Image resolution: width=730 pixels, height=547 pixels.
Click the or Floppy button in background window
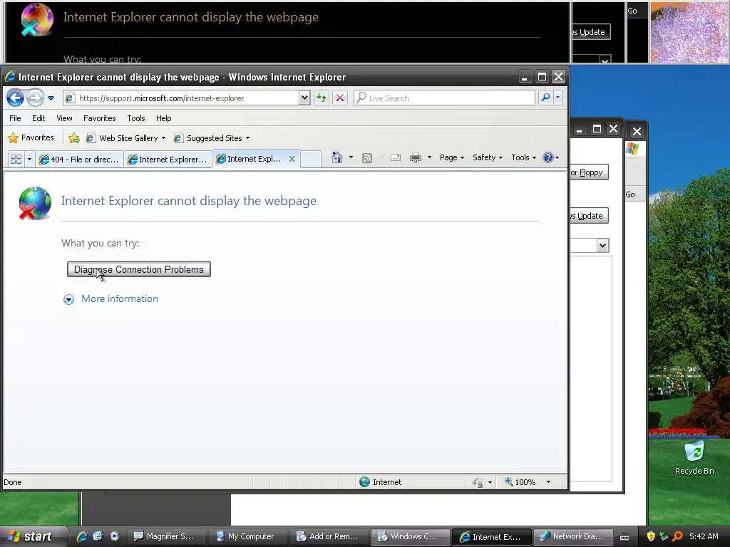[x=589, y=172]
